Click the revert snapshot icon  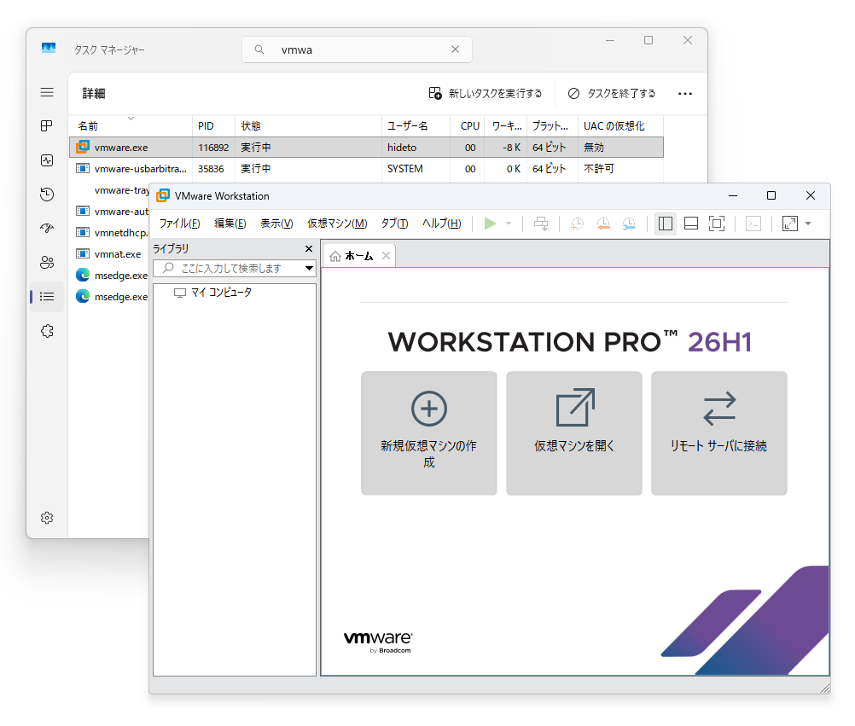coord(603,224)
